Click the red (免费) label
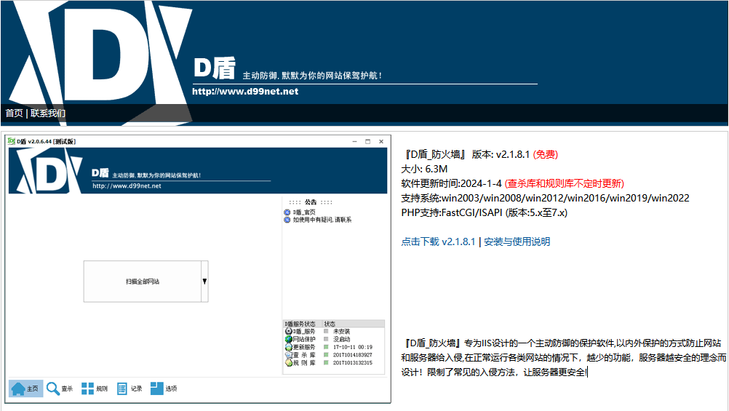The image size is (729, 411). tap(546, 155)
